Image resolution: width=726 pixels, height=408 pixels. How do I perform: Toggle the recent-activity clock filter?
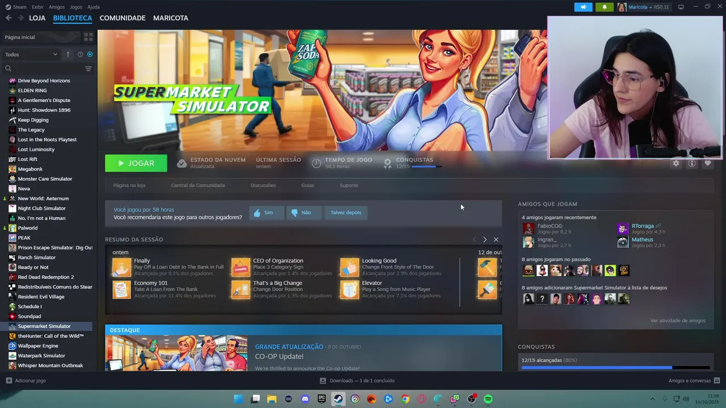(80, 54)
